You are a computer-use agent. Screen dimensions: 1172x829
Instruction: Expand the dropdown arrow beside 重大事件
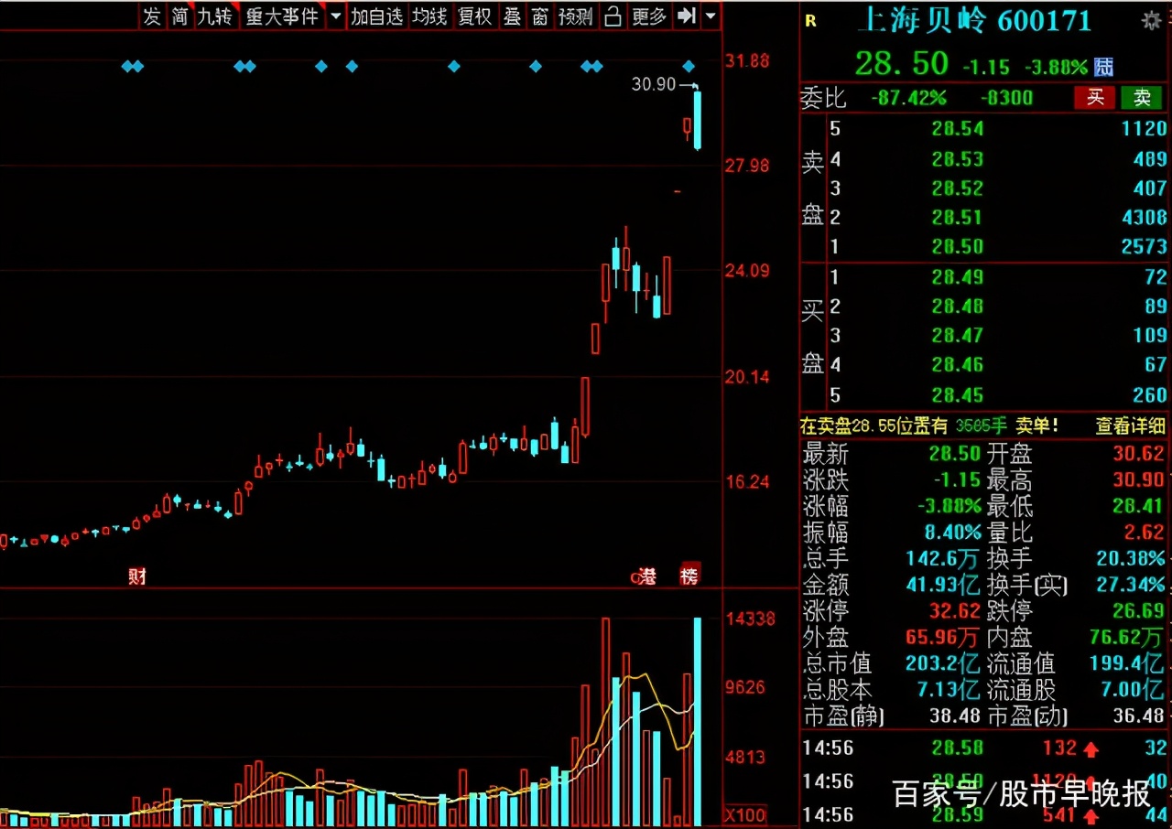point(335,16)
